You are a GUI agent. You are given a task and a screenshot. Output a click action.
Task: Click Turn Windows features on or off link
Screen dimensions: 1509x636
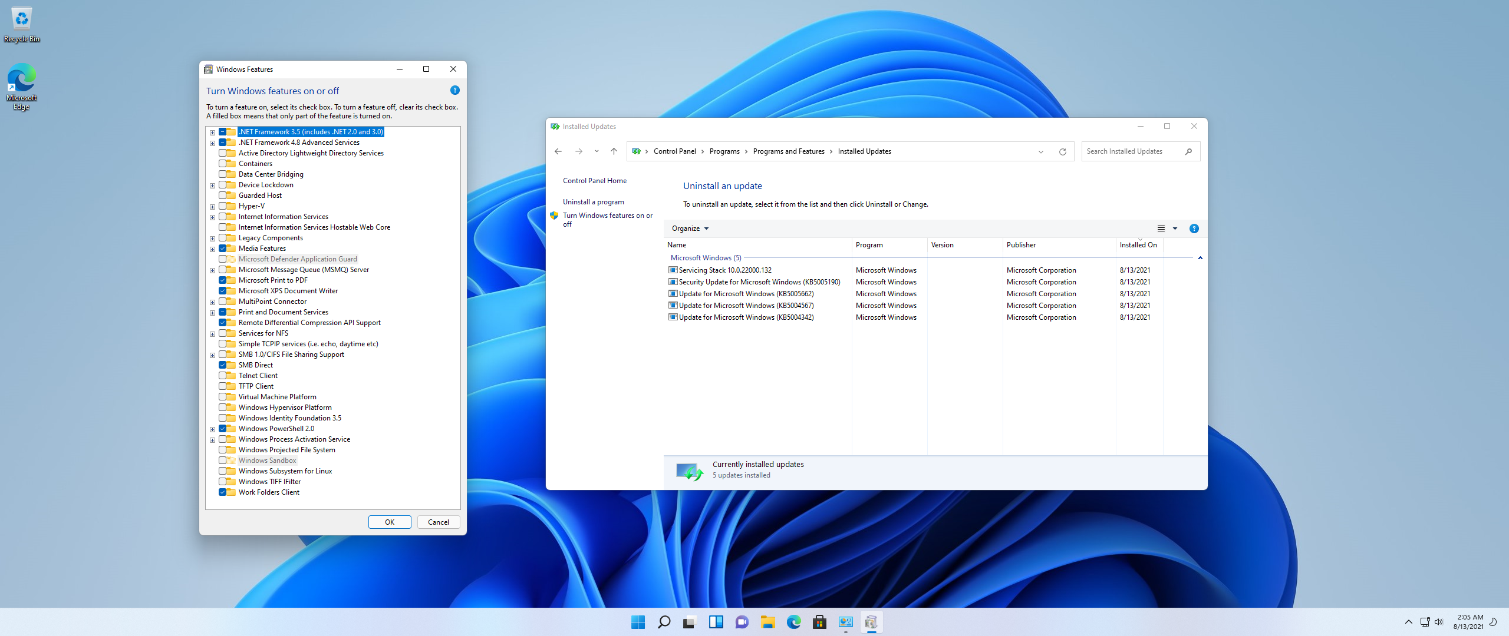click(607, 220)
